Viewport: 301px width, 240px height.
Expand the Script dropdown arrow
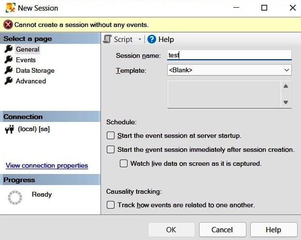point(140,39)
